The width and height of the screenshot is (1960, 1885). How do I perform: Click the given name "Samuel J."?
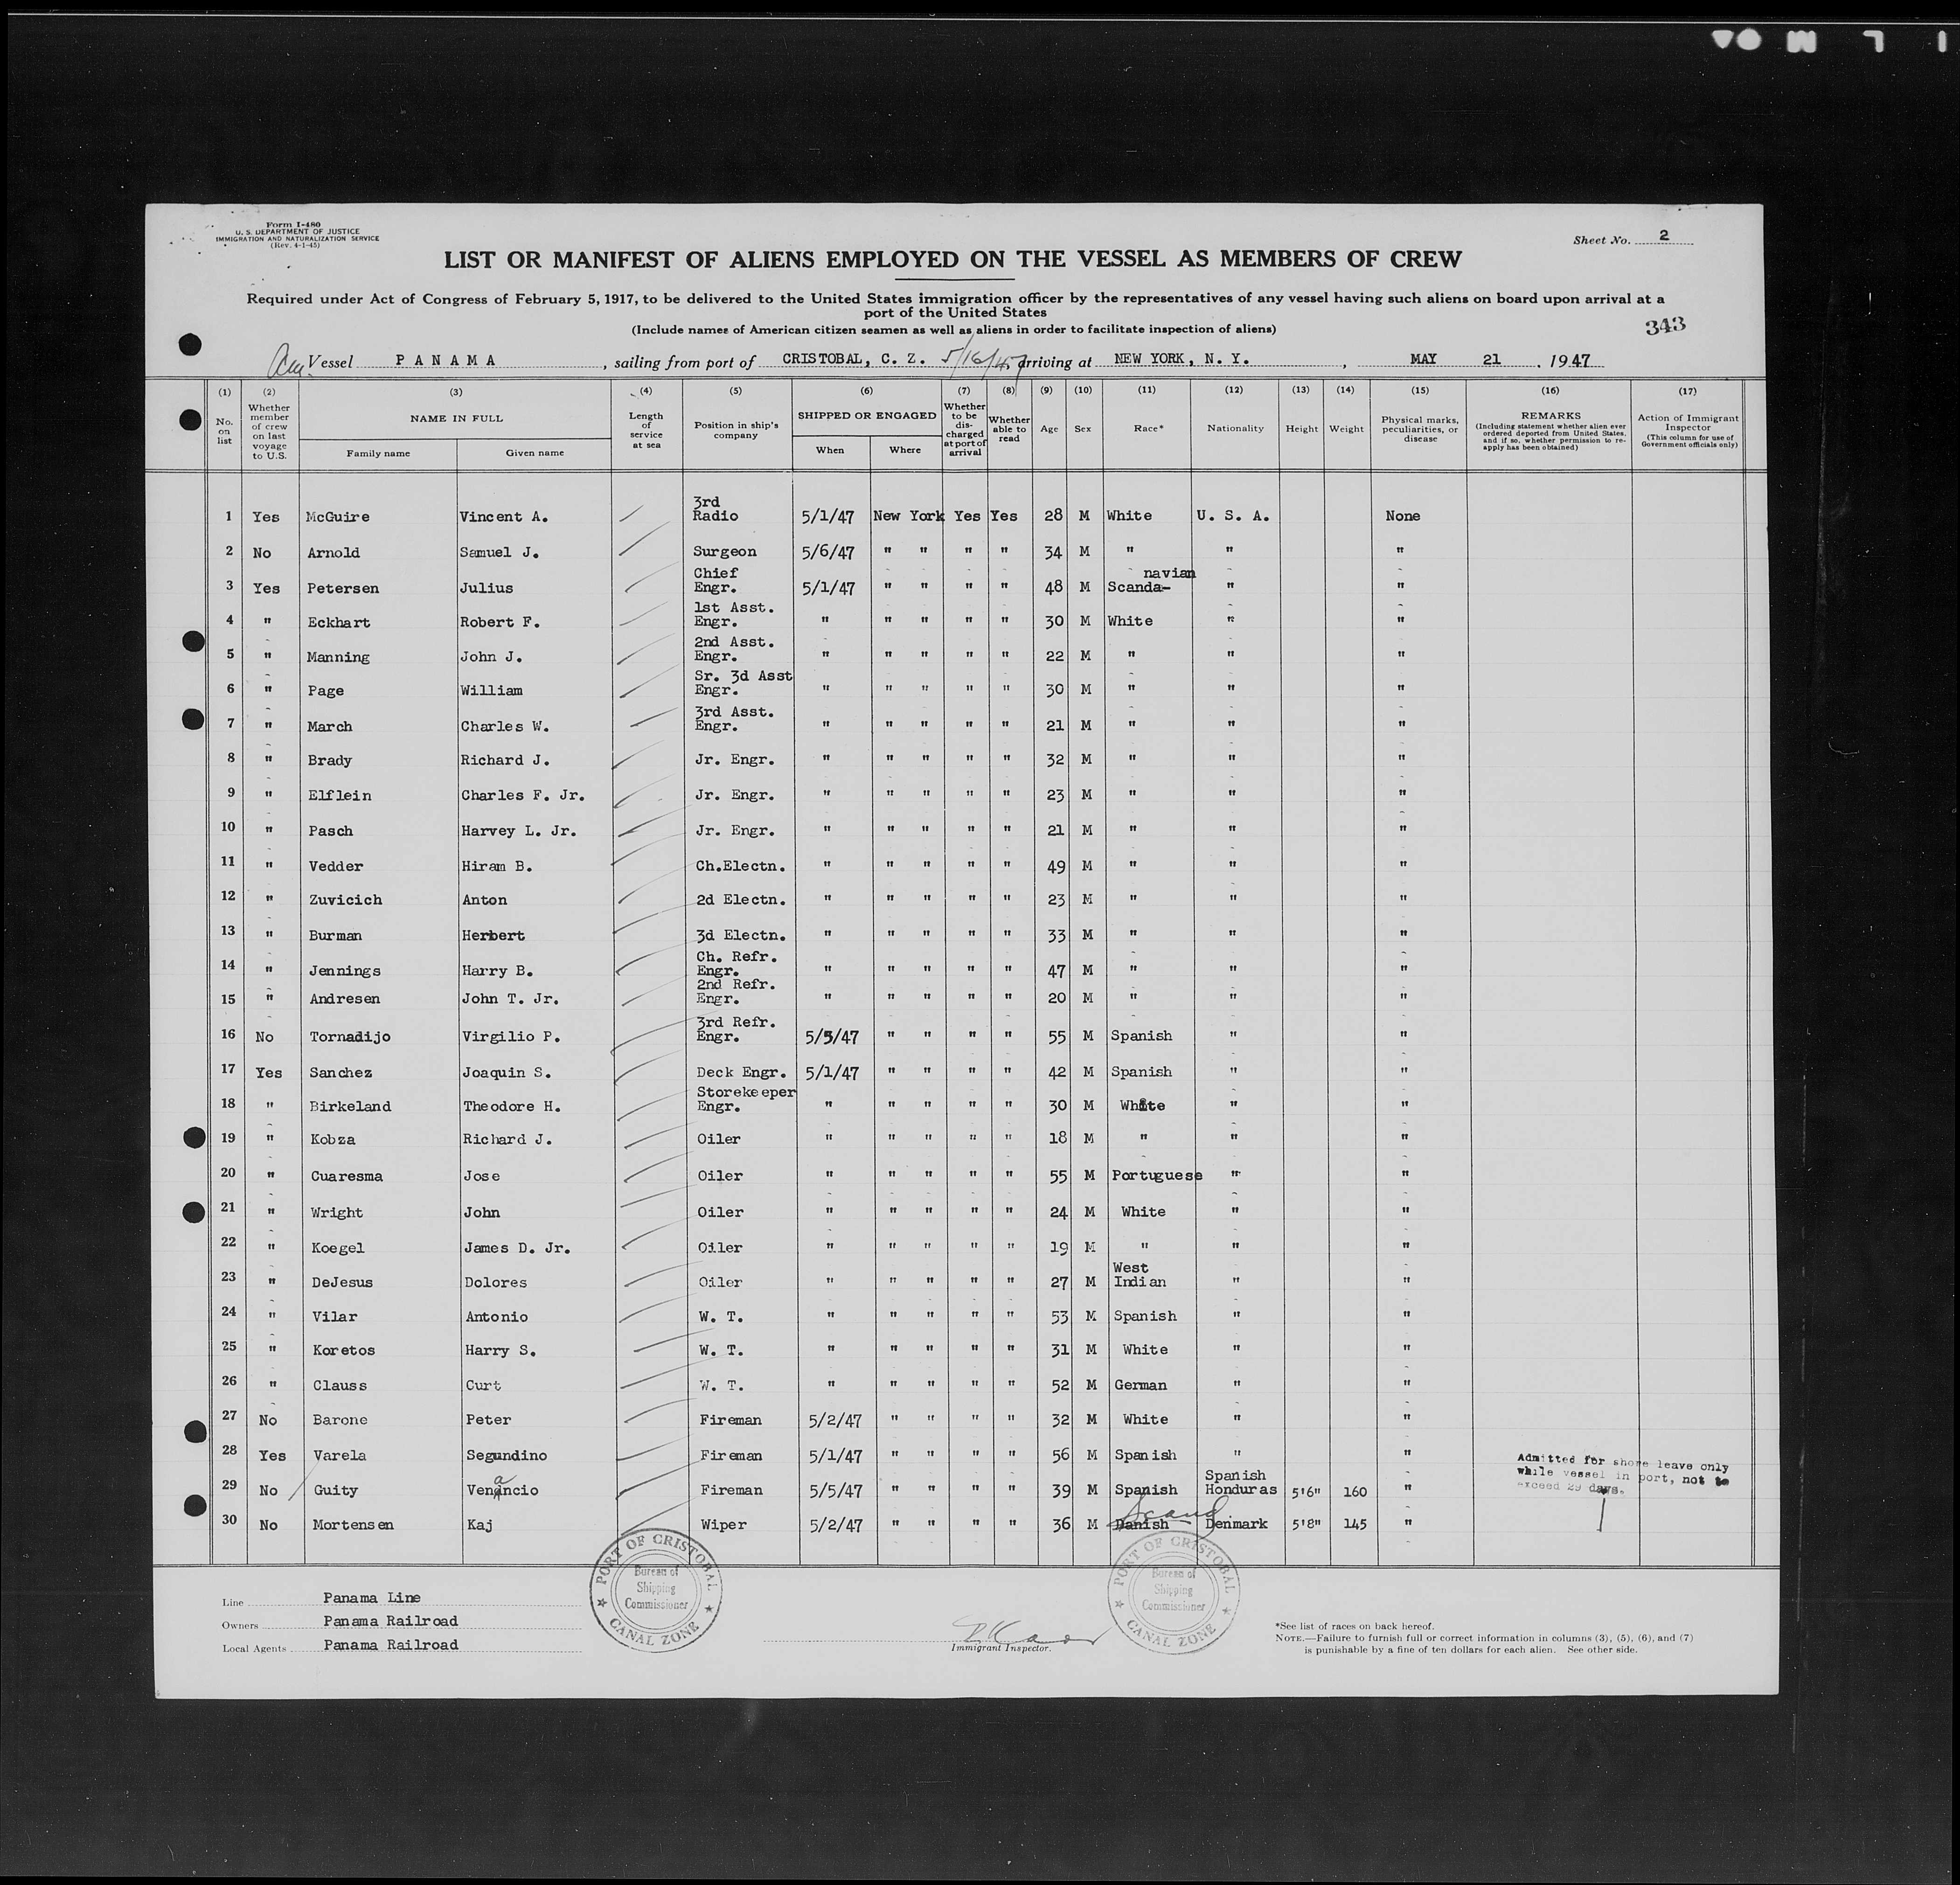click(x=500, y=553)
